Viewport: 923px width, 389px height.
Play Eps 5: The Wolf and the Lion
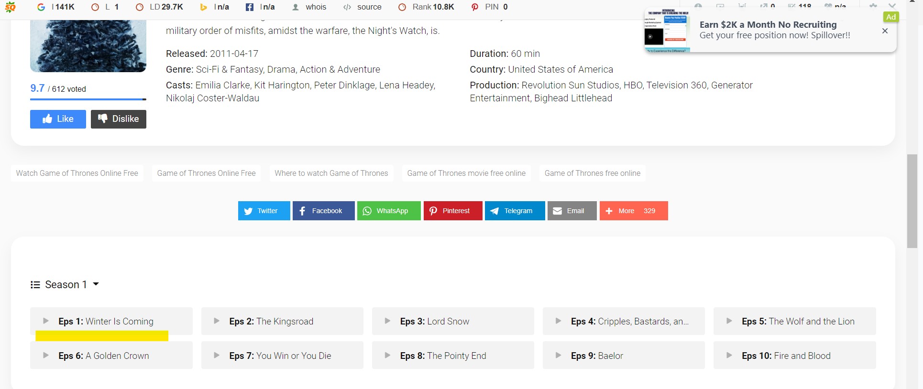coord(795,321)
